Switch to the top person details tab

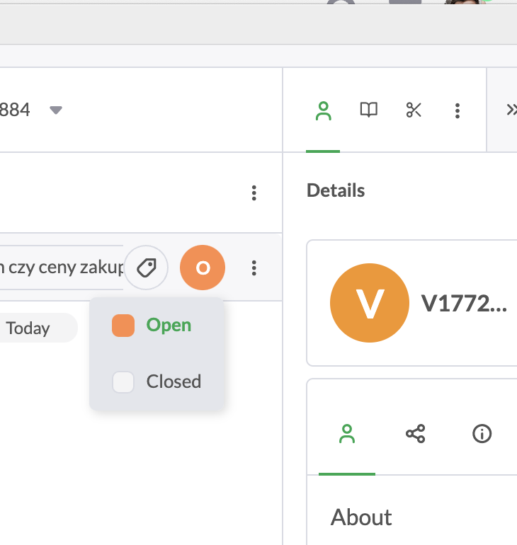tap(323, 110)
